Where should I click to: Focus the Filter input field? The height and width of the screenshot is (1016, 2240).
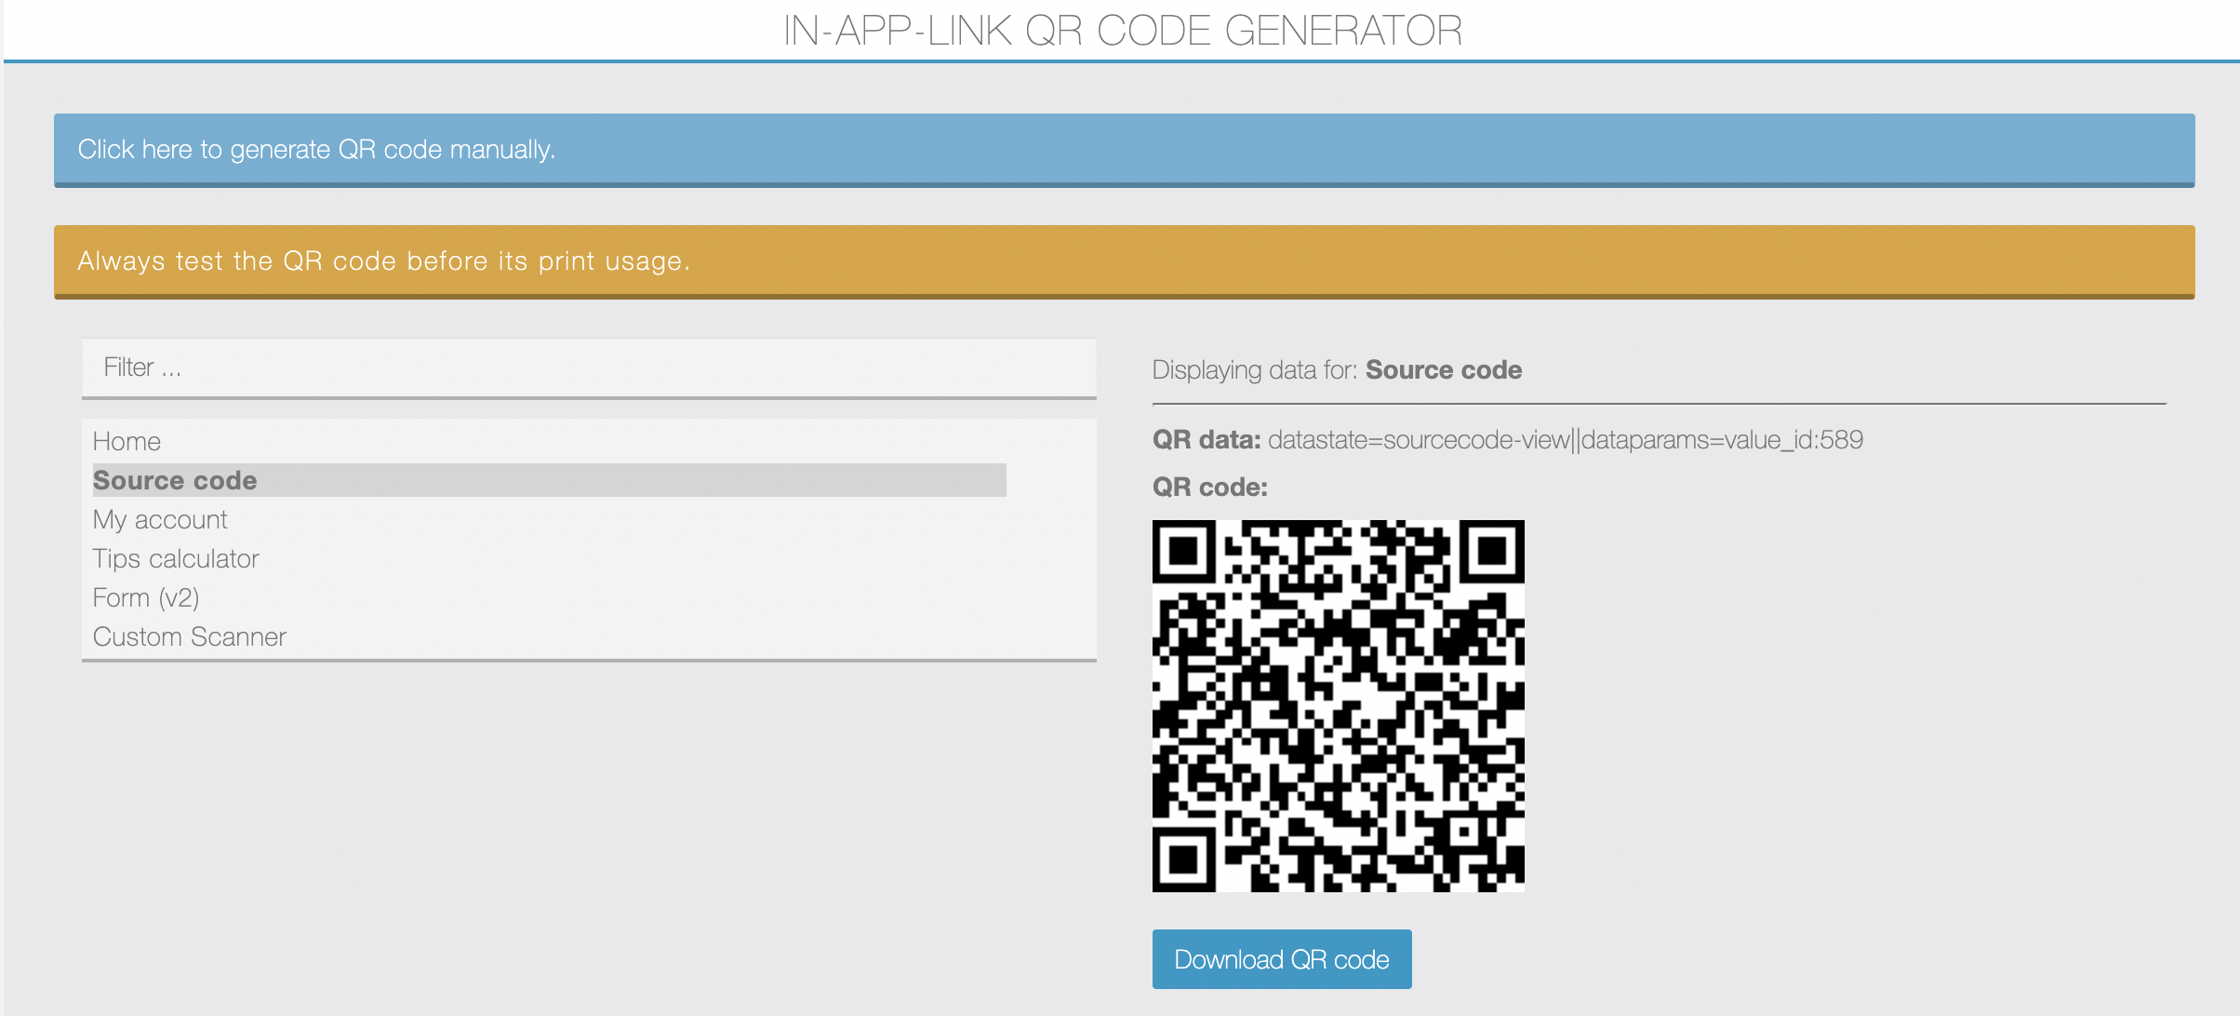click(589, 368)
